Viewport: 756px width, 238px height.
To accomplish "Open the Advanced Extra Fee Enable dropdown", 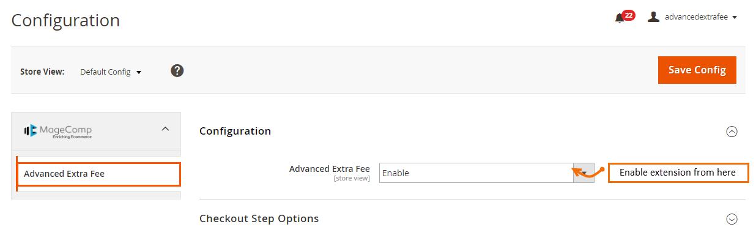I will click(x=486, y=173).
